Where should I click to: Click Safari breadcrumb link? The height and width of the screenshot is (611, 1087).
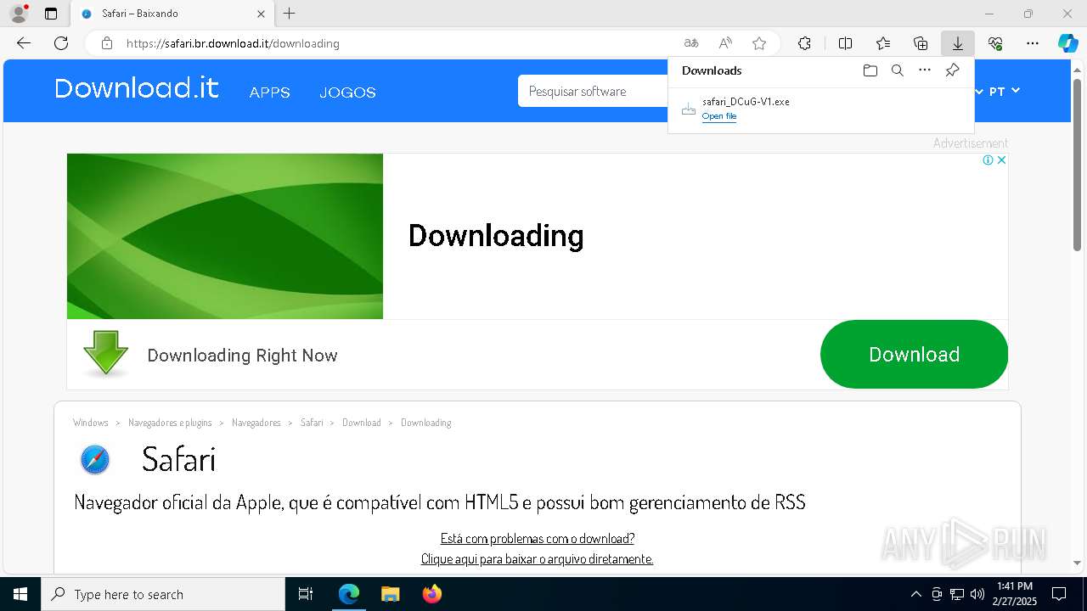(x=312, y=423)
